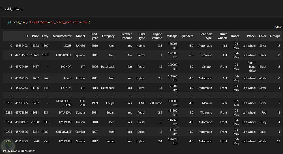Viewport: 283px width, 154px height.
Task: Select the ID column header
Action: click(x=26, y=36)
